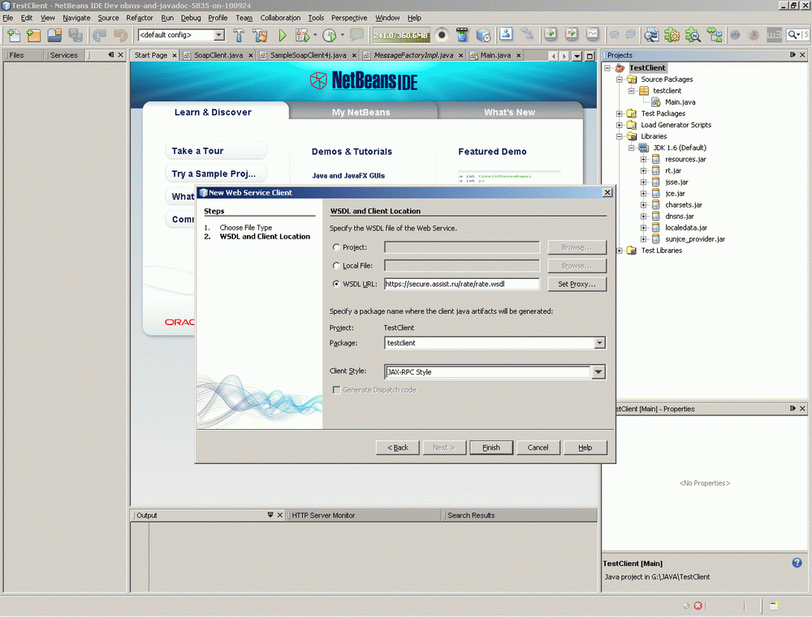Click the gear icon in the right toolbar
The height and width of the screenshot is (618, 812).
[672, 35]
